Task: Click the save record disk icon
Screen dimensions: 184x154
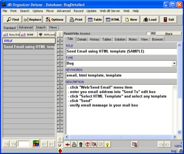Action: pos(134,144)
